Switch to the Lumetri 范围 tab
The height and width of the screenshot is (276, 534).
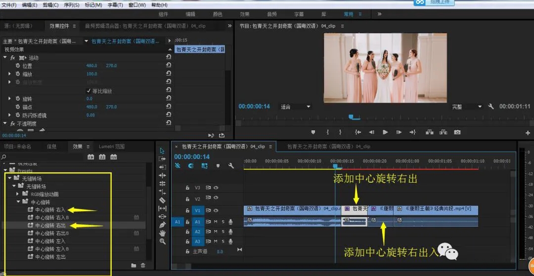(111, 147)
